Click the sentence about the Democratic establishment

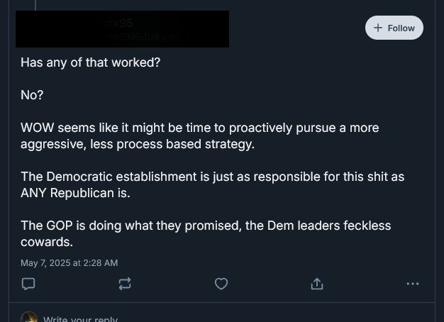pyautogui.click(x=212, y=184)
